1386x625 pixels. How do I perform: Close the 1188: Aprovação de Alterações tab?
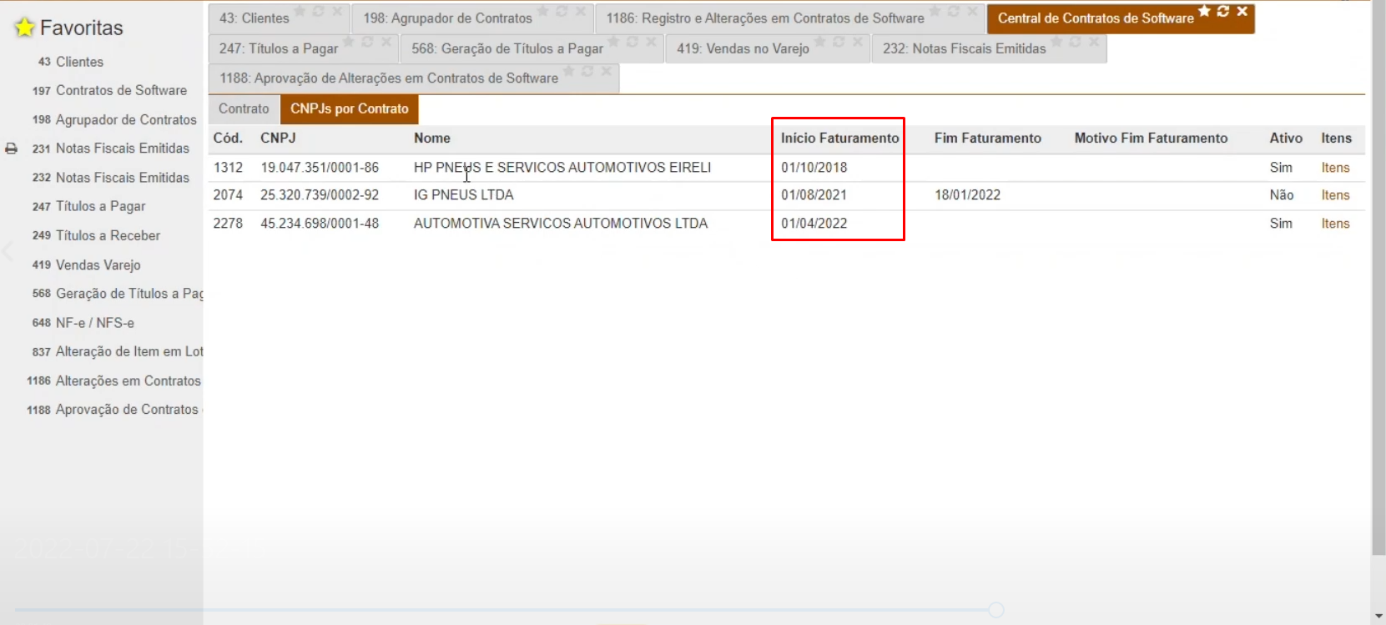pyautogui.click(x=607, y=72)
